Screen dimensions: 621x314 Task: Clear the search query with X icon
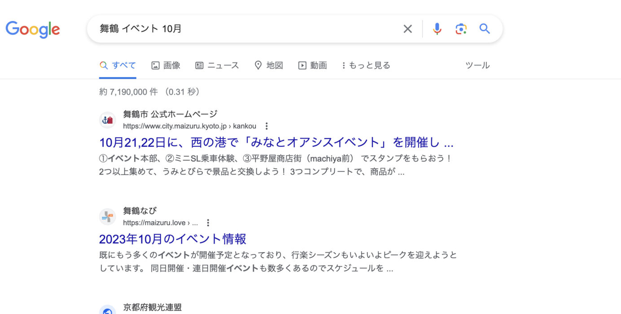pyautogui.click(x=407, y=29)
